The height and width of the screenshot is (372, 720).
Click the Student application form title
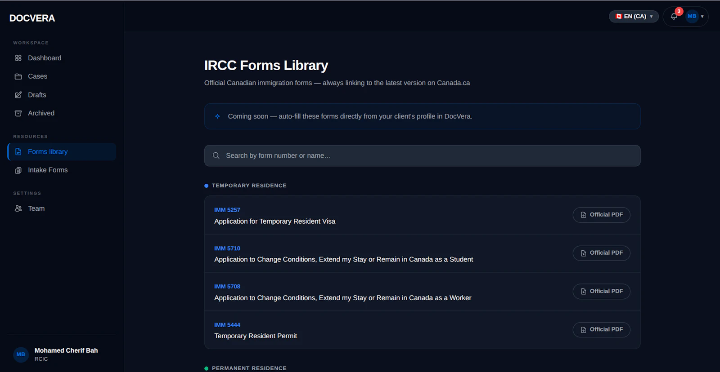pos(343,260)
